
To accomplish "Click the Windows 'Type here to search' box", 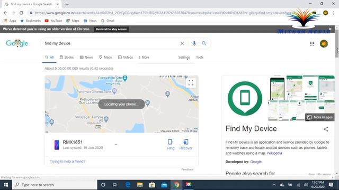I will pyautogui.click(x=55, y=185).
